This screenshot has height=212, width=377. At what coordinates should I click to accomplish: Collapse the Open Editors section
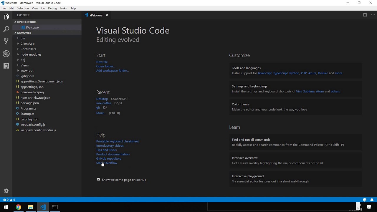pyautogui.click(x=47, y=22)
